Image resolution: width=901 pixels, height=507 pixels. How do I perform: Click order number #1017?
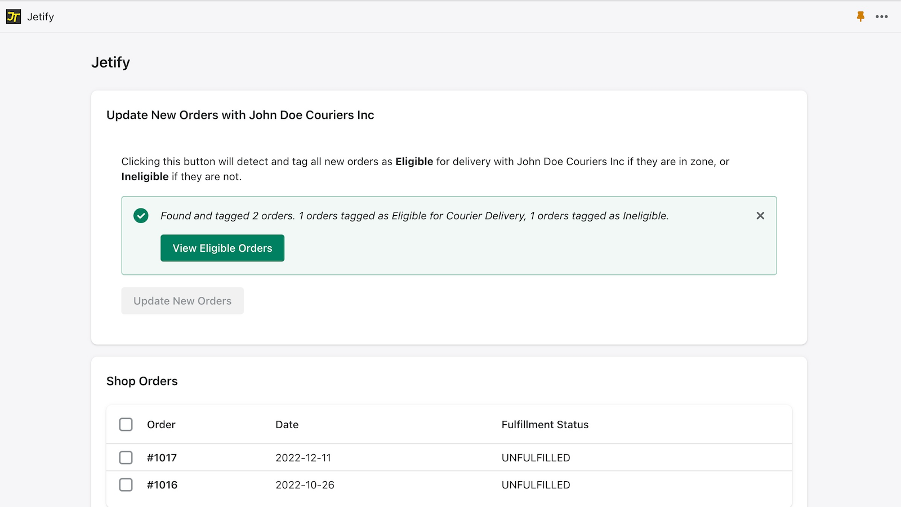162,458
